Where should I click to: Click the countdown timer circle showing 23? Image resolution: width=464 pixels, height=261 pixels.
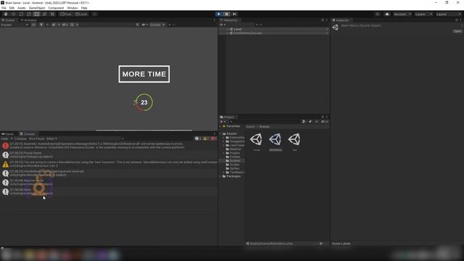[144, 102]
